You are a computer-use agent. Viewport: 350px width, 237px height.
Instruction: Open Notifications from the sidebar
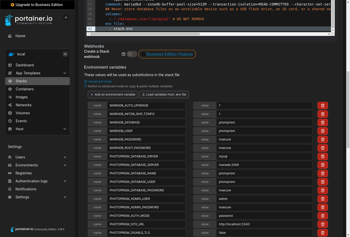pyautogui.click(x=26, y=189)
